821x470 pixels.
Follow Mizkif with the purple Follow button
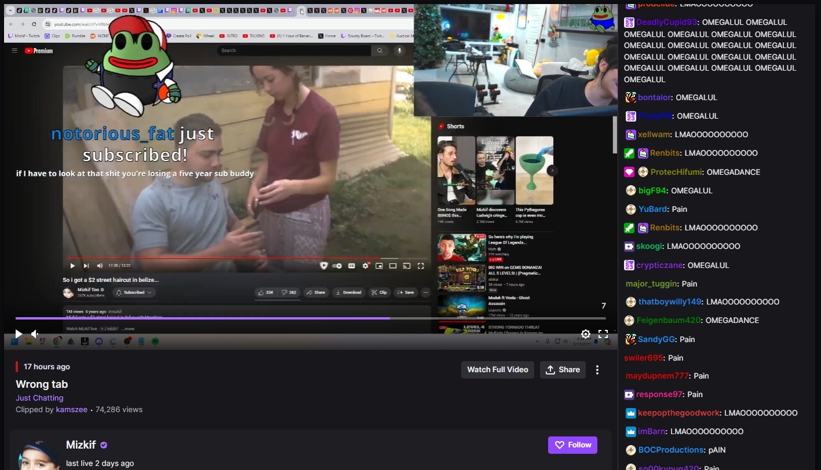coord(572,445)
